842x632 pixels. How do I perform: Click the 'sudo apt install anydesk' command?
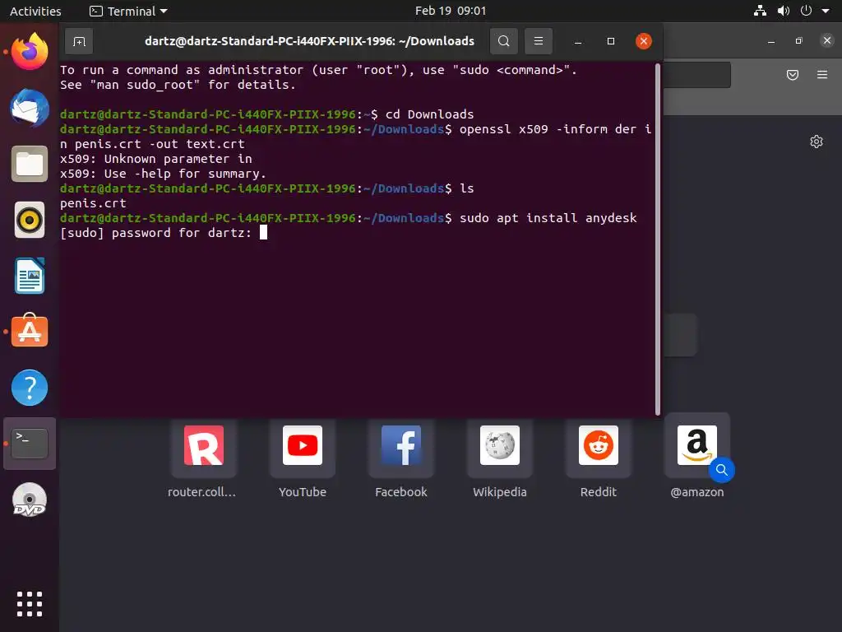tap(548, 217)
